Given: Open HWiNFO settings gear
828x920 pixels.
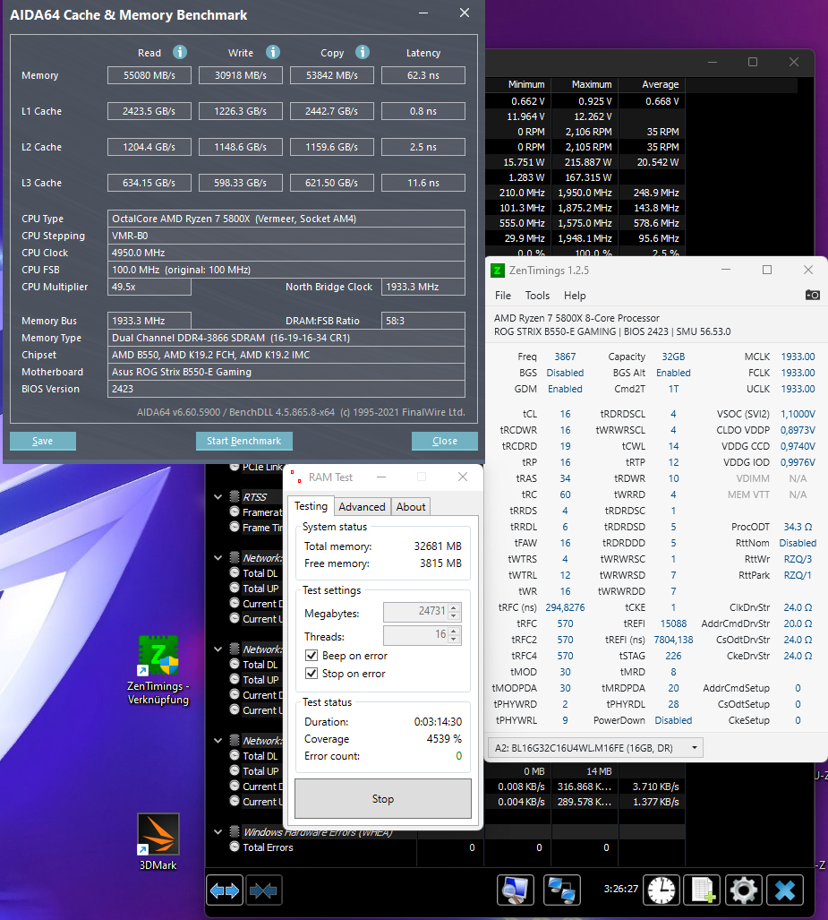Looking at the screenshot, I should [744, 890].
